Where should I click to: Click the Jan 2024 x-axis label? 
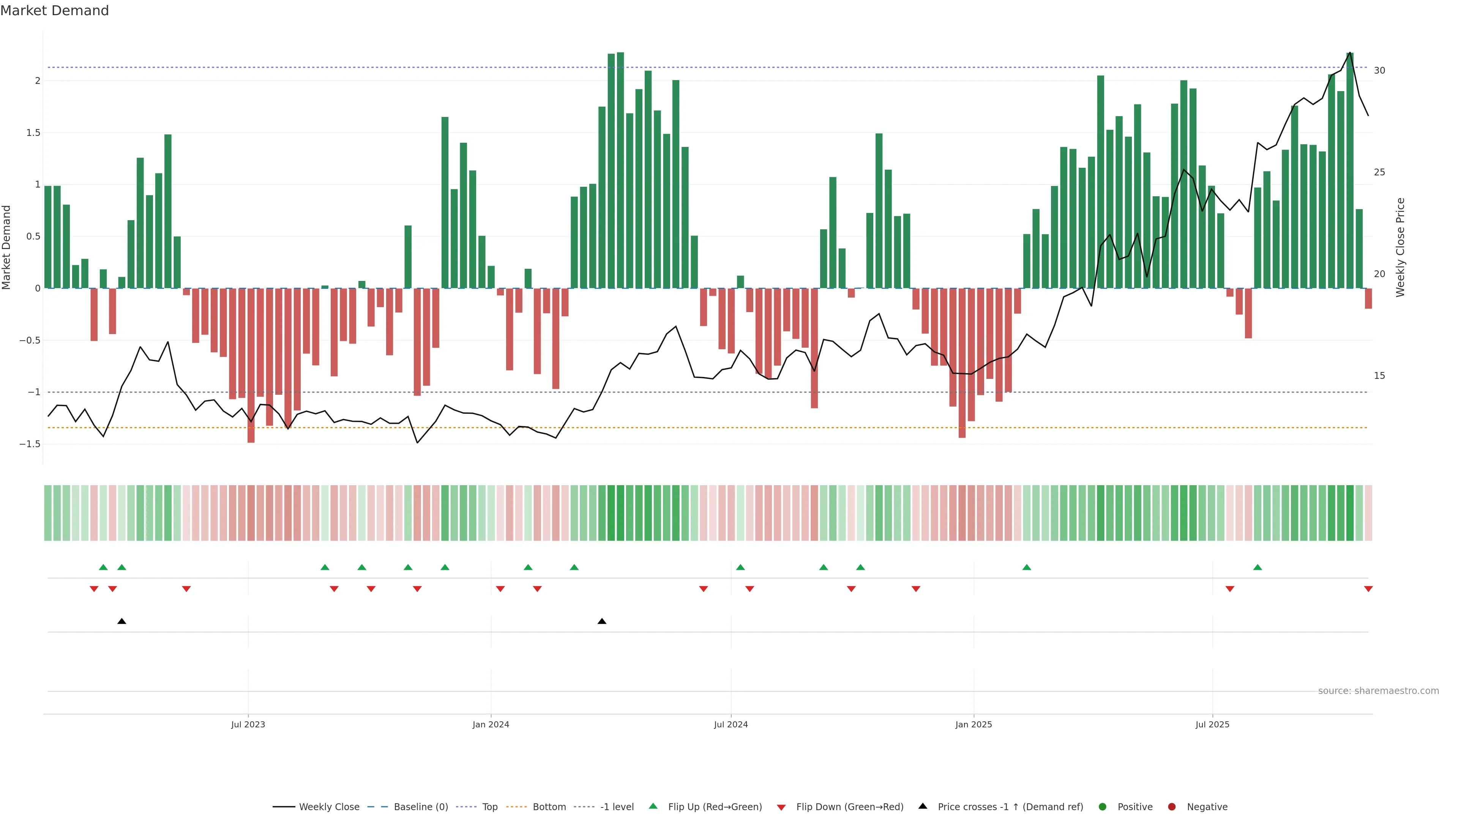pyautogui.click(x=491, y=724)
